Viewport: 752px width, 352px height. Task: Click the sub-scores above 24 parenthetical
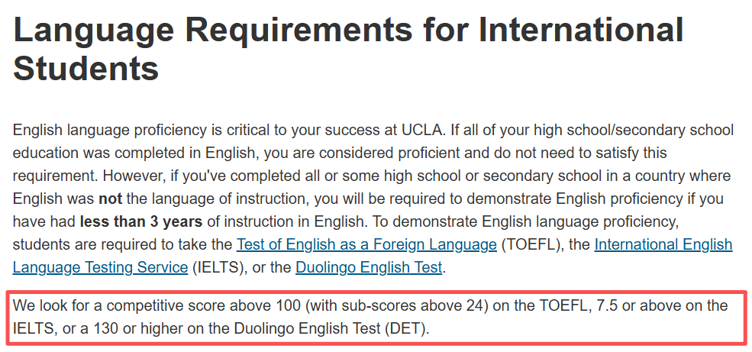point(395,306)
